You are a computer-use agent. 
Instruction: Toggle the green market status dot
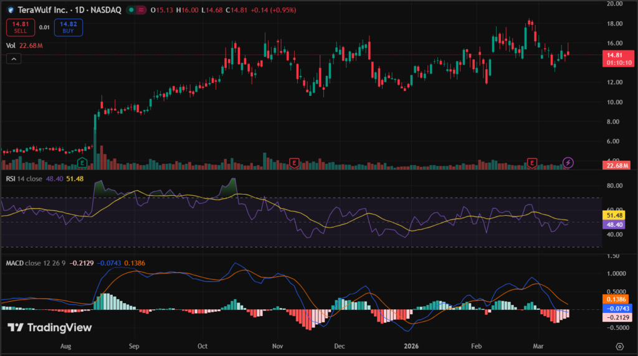130,11
